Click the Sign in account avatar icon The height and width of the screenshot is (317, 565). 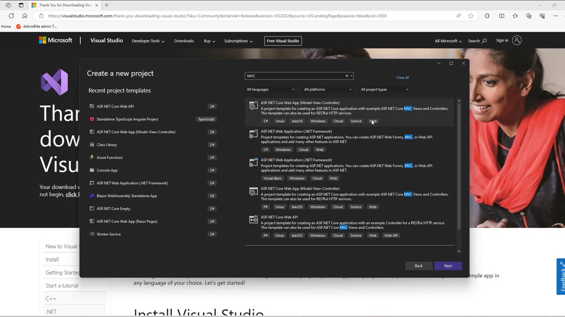517,40
